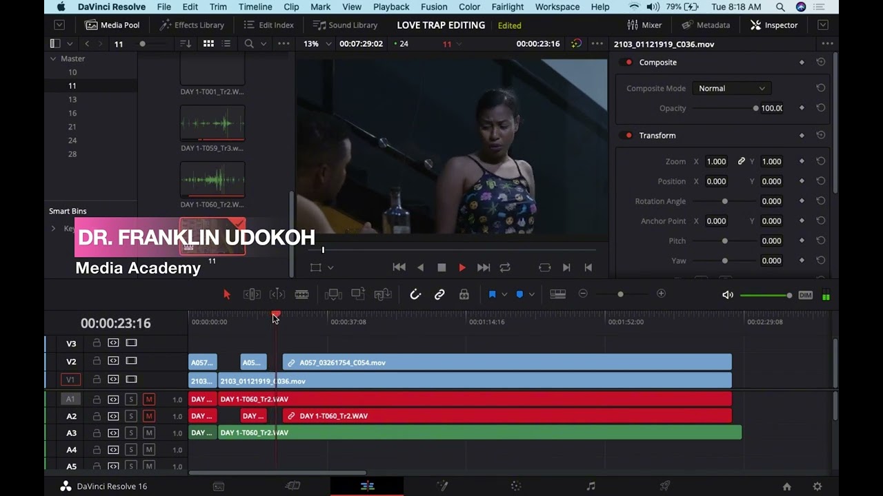Image resolution: width=883 pixels, height=496 pixels.
Task: Open the Fairlight menu
Action: coord(508,7)
